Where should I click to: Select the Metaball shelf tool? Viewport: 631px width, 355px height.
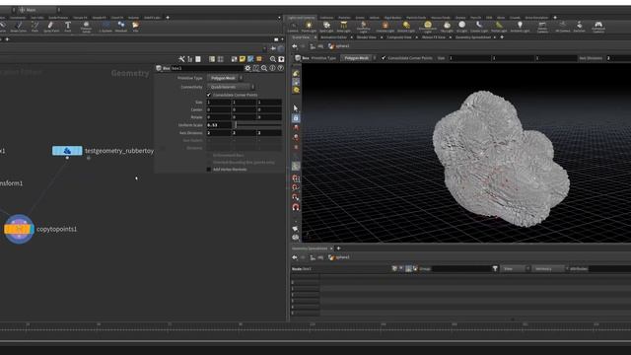[x=121, y=27]
